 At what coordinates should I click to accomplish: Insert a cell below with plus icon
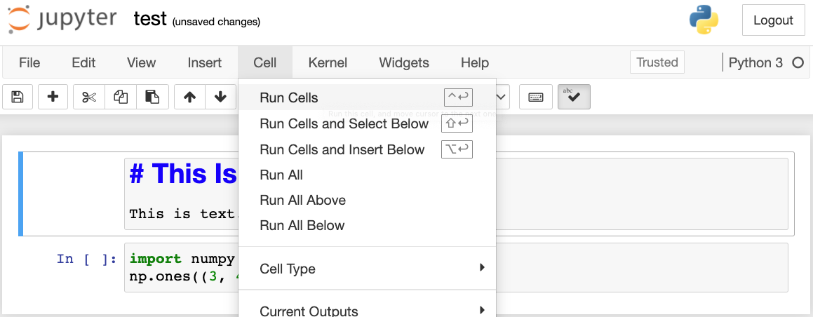53,97
